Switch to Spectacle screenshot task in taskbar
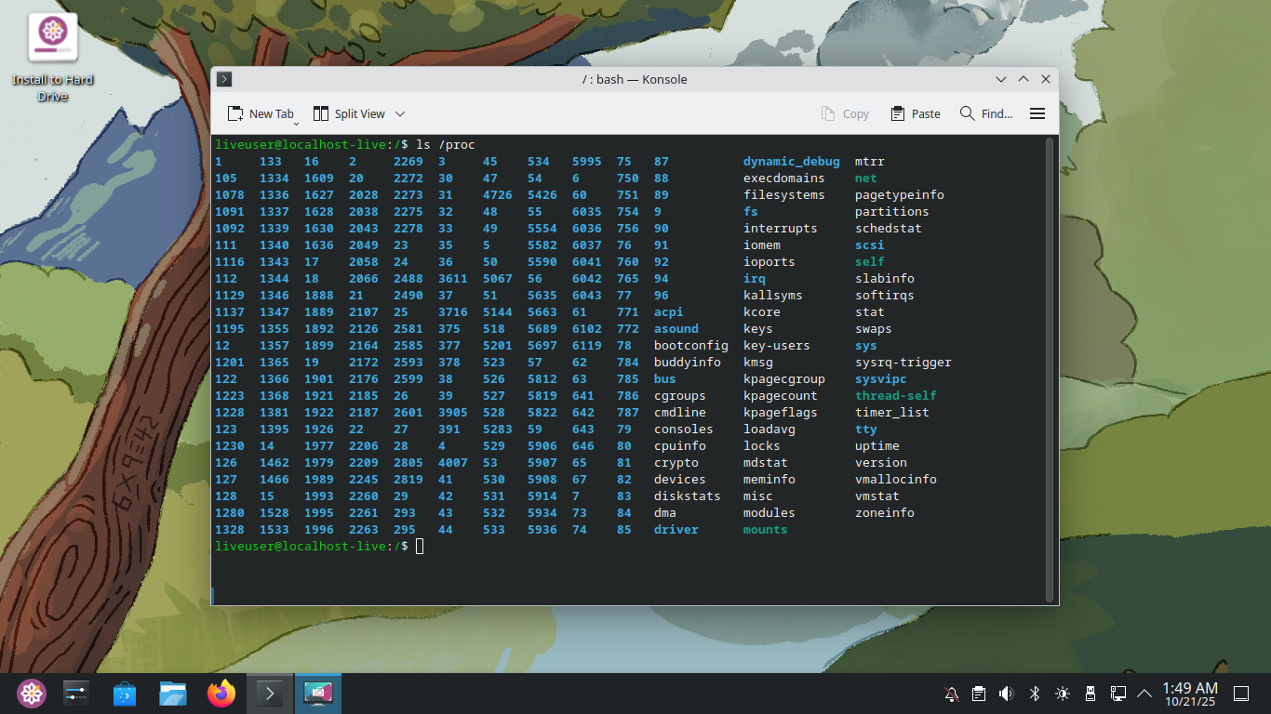Screen dimensions: 1271x714 [318, 694]
